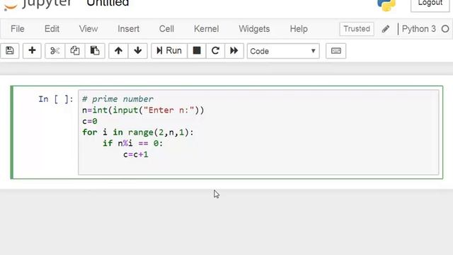Open the Insert menu
453x255 pixels.
129,29
